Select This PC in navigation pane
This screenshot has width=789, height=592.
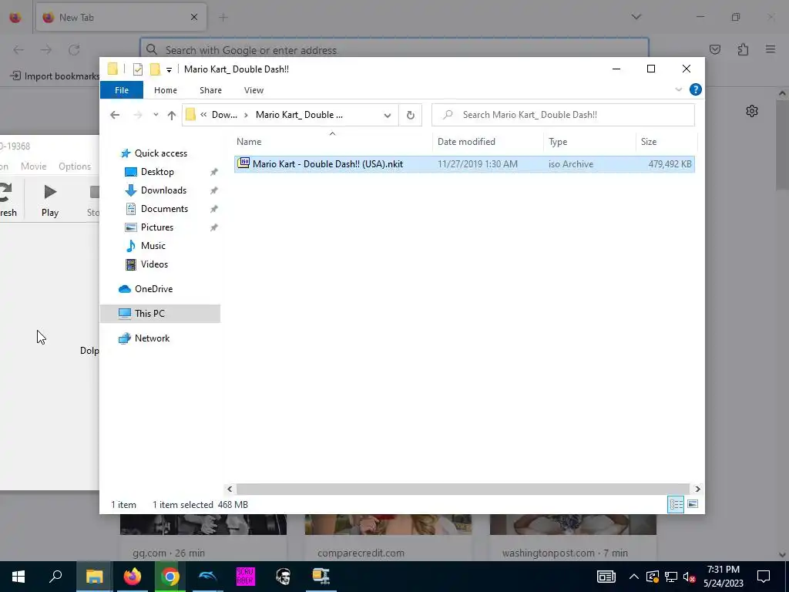160,314
